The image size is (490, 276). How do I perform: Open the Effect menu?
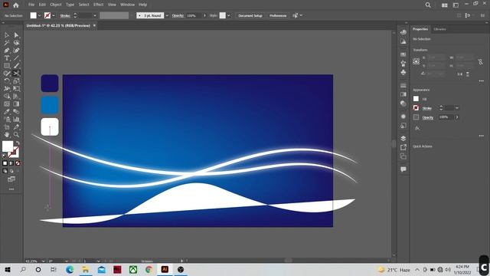click(99, 5)
